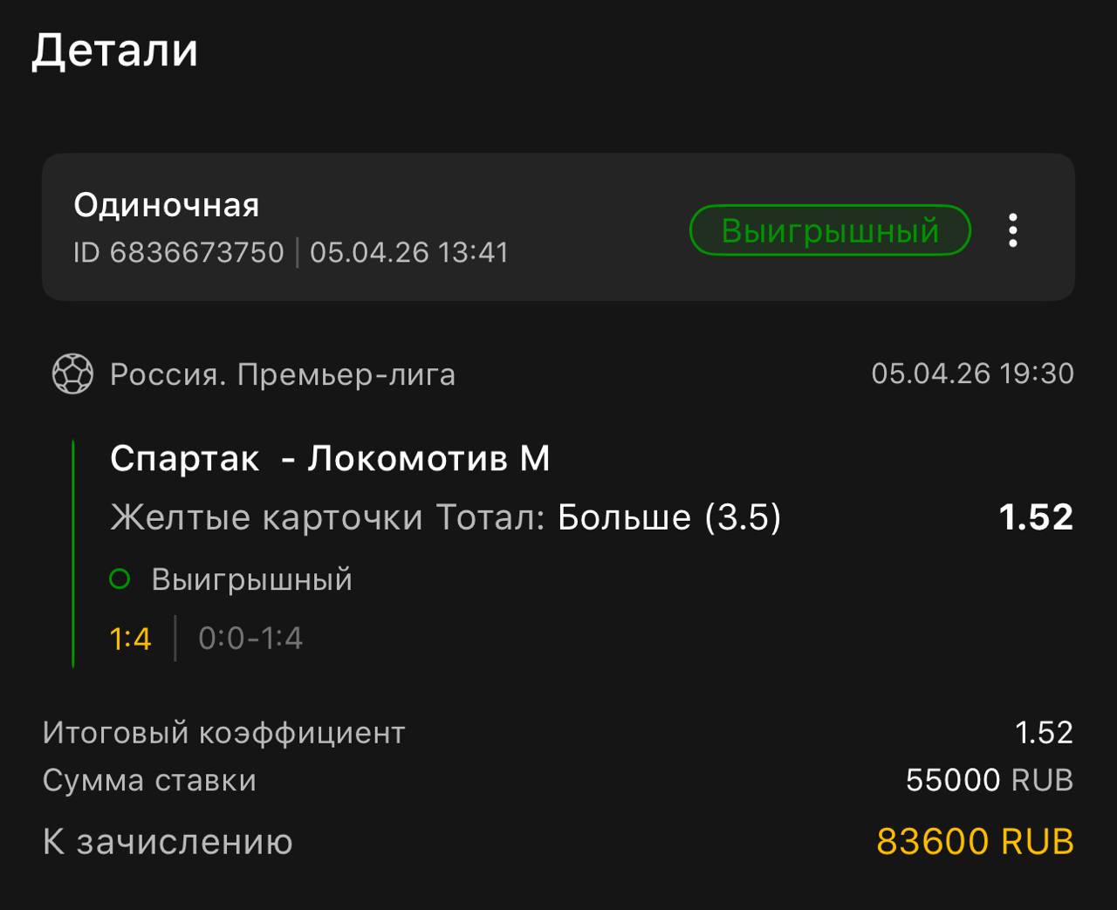Click the Детали page heading

pos(115,51)
